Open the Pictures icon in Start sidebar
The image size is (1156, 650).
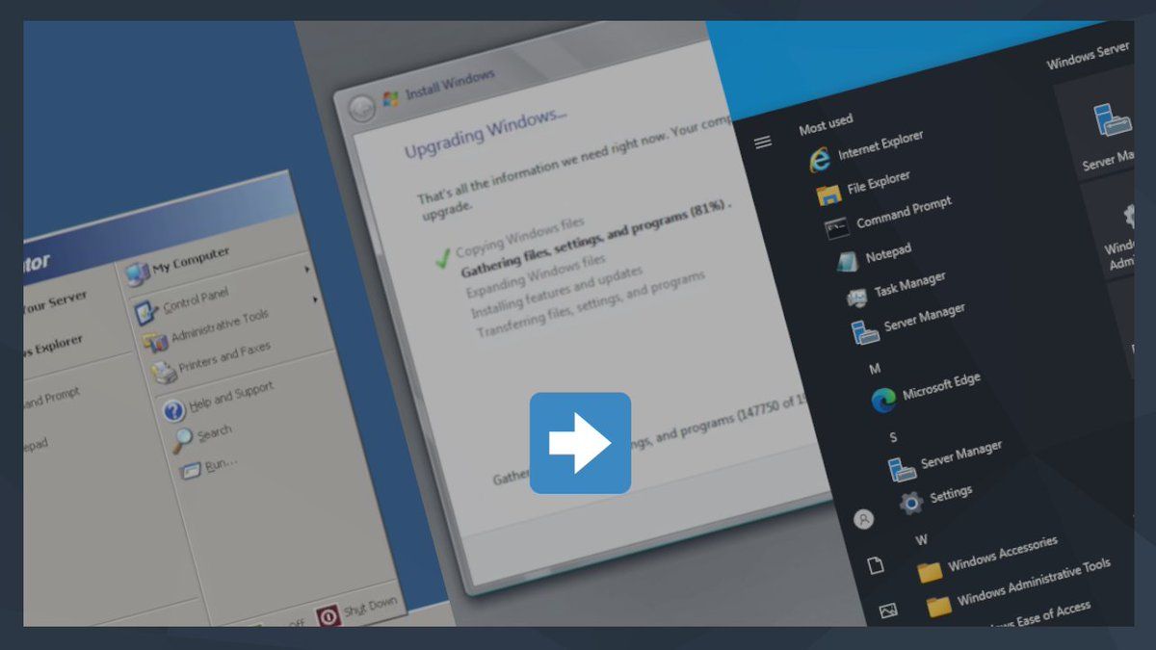(888, 610)
